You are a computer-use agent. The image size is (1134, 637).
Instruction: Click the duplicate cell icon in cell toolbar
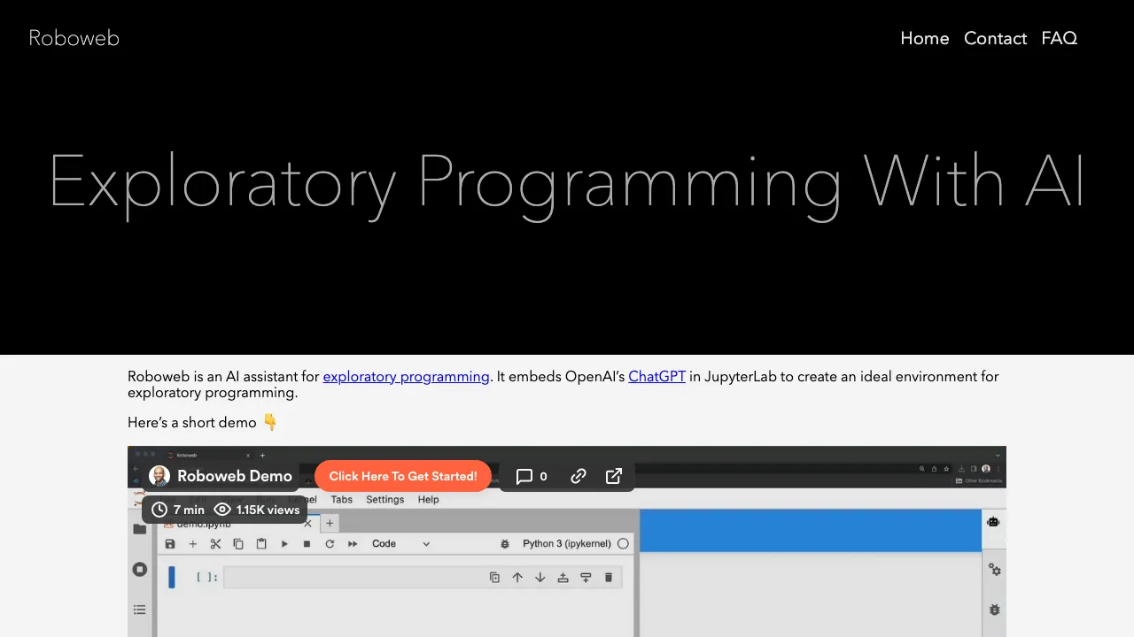494,578
